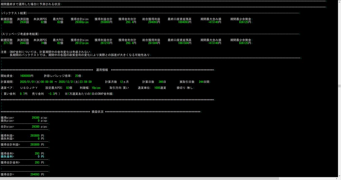341x180 pixels.
Task: Click the 獲得金利= label
Action: click(x=7, y=154)
